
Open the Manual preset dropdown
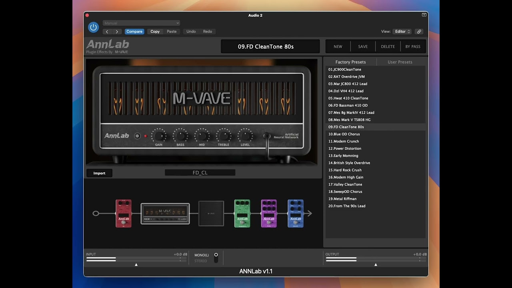coord(141,23)
